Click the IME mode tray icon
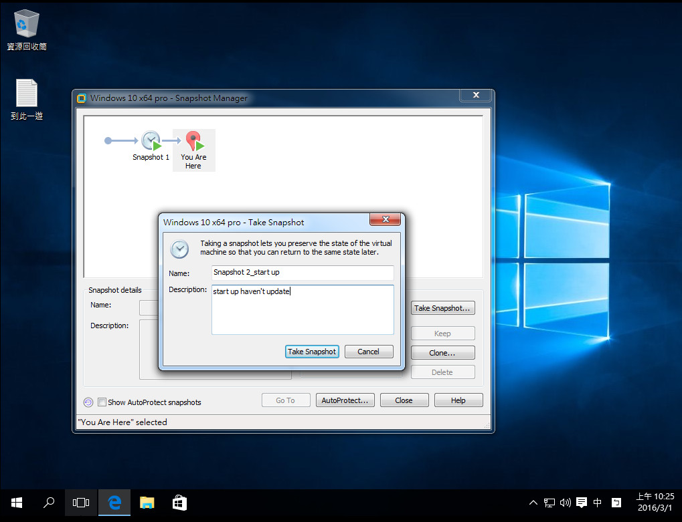The width and height of the screenshot is (682, 522). 616,503
